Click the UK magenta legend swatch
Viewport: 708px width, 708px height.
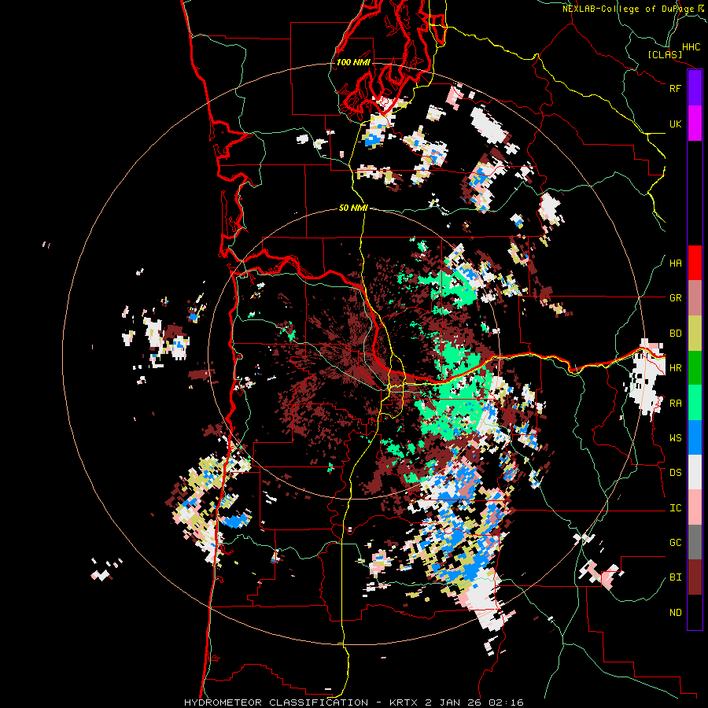pyautogui.click(x=695, y=124)
